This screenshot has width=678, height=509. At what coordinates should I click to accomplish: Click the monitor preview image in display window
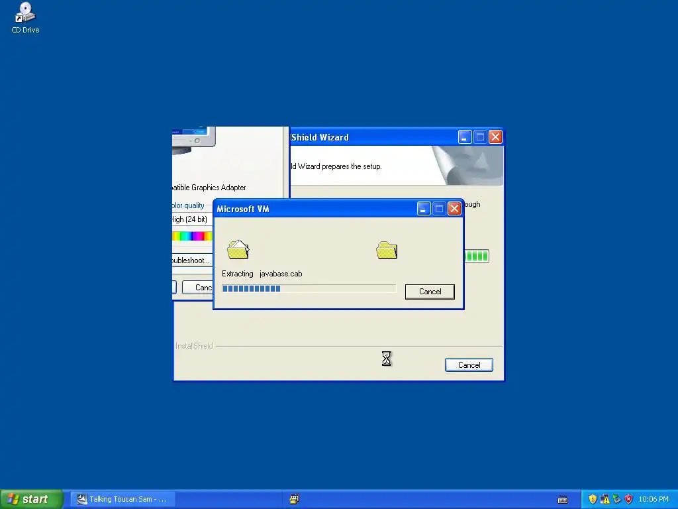[x=194, y=141]
